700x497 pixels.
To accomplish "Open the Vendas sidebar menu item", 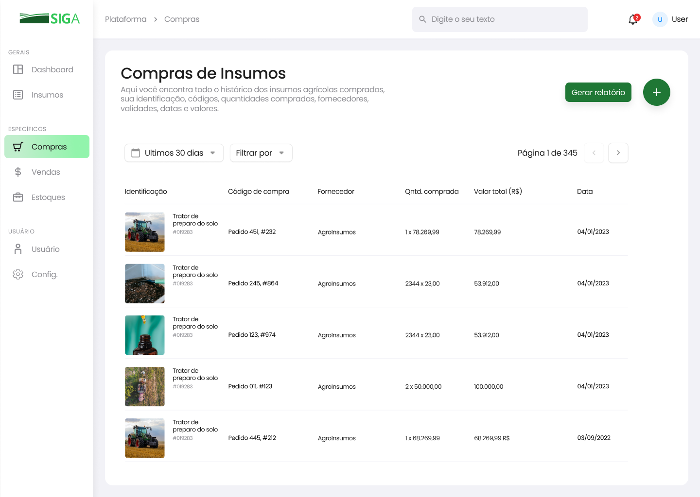I will 46,172.
